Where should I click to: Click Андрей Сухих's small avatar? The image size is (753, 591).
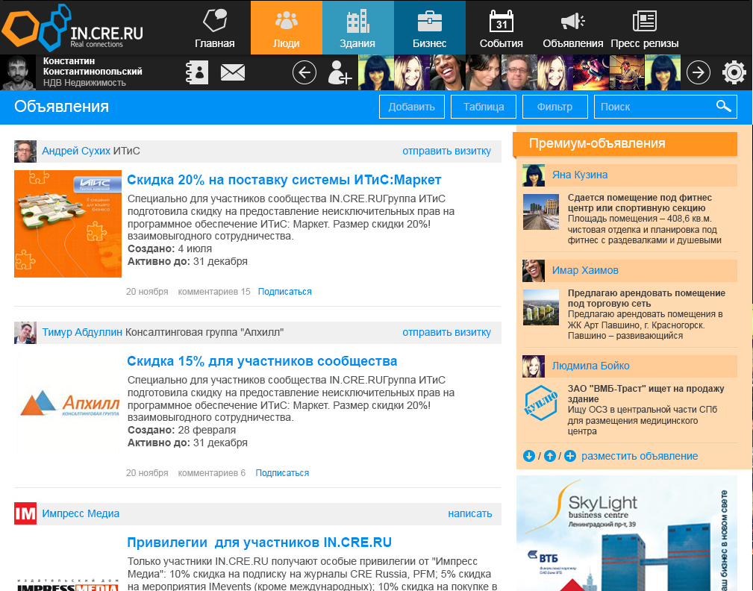25,151
